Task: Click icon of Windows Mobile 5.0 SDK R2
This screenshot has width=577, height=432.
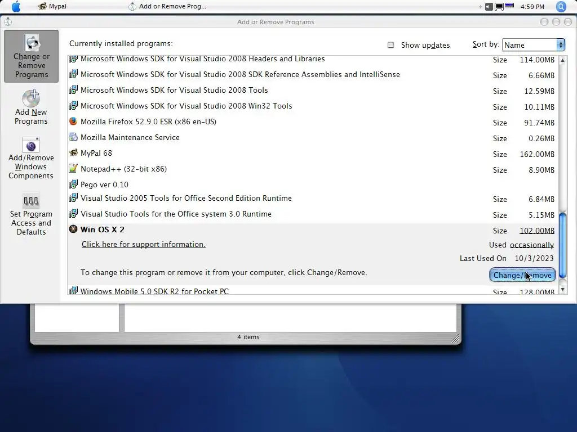Action: [73, 291]
